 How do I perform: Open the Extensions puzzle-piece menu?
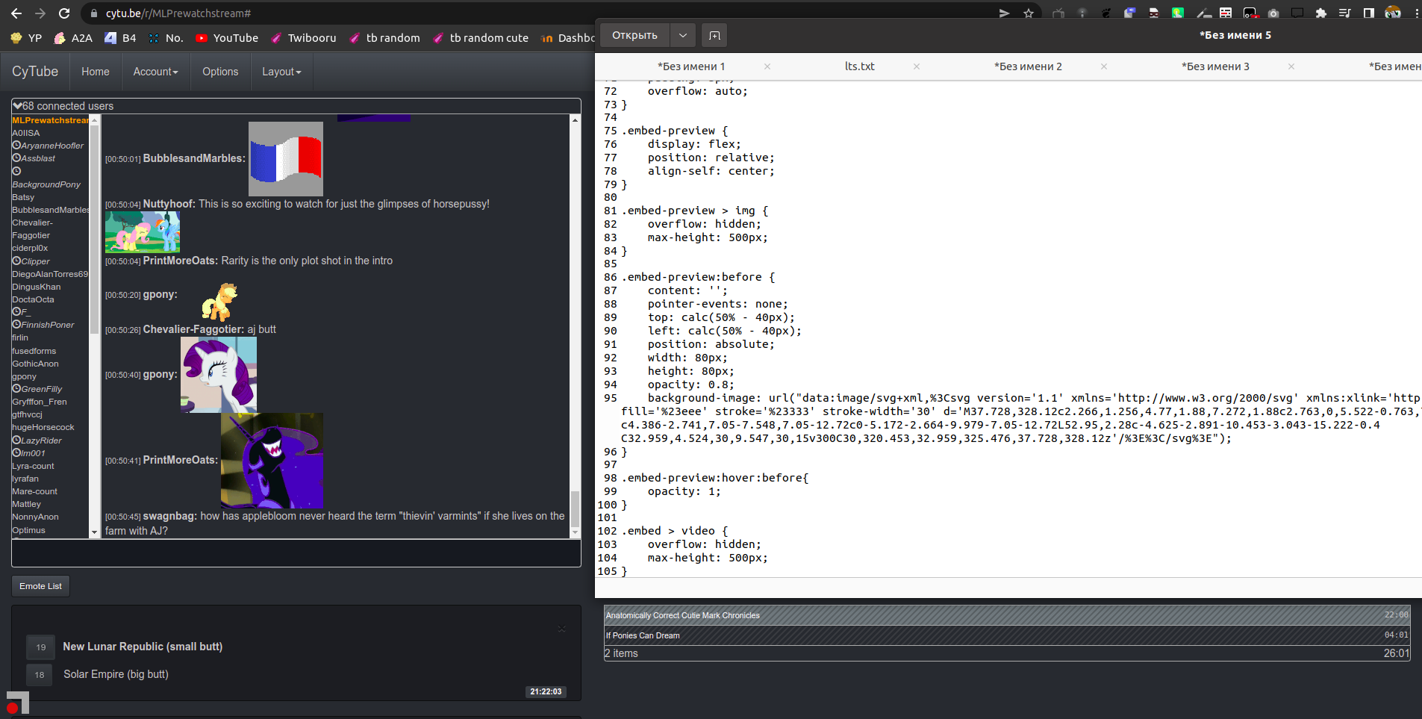click(x=1321, y=13)
